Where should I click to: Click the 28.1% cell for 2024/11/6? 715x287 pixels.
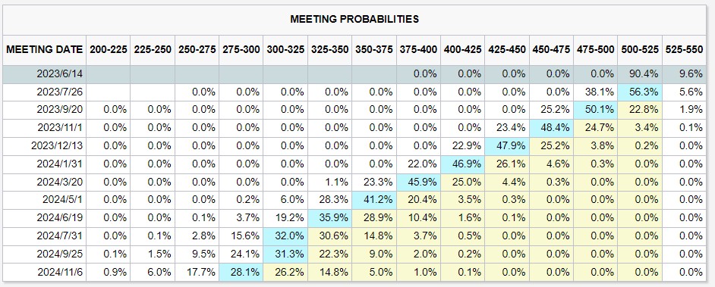(x=241, y=272)
